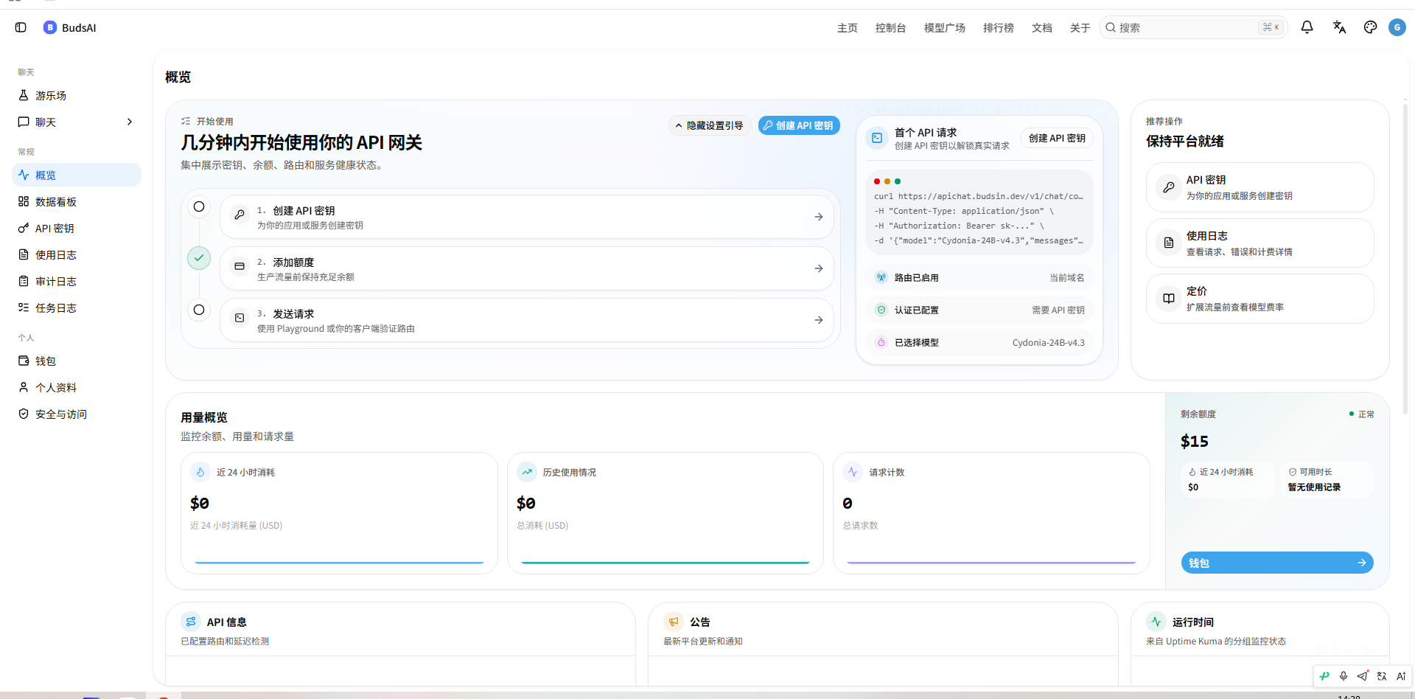Image resolution: width=1415 pixels, height=699 pixels.
Task: Click the page vertical scrollbar
Action: point(1405,258)
